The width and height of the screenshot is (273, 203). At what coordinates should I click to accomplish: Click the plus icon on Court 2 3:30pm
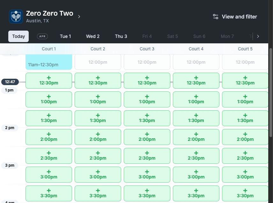click(98, 191)
